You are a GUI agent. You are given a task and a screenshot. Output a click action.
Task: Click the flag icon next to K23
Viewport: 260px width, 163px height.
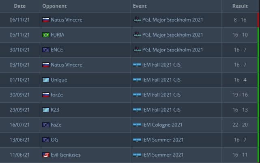click(46, 110)
